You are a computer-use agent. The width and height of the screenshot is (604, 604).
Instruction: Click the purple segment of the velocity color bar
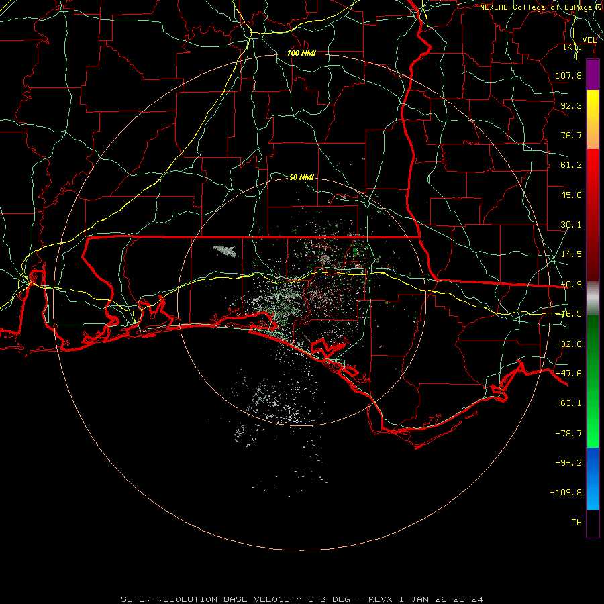tap(593, 74)
